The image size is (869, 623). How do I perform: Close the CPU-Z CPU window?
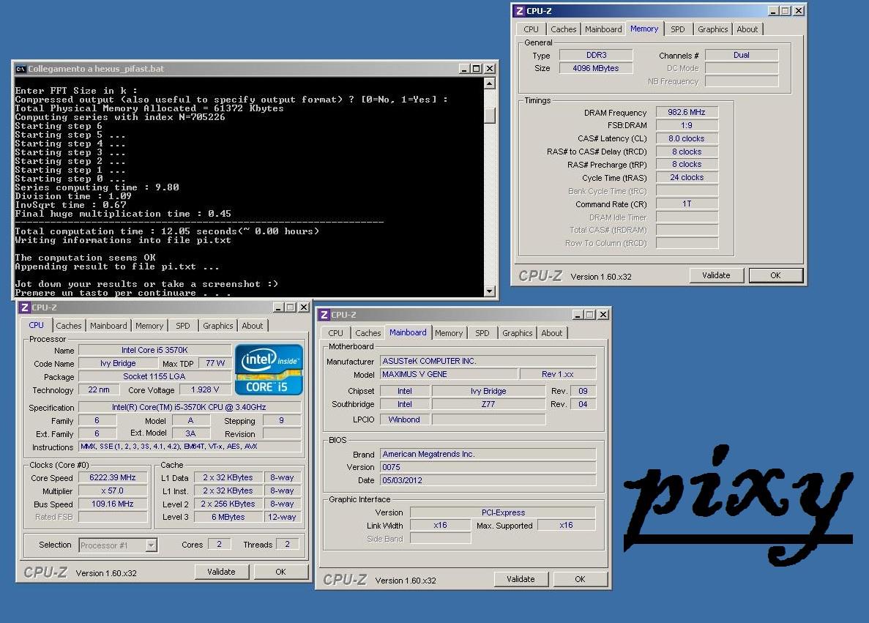pyautogui.click(x=304, y=307)
